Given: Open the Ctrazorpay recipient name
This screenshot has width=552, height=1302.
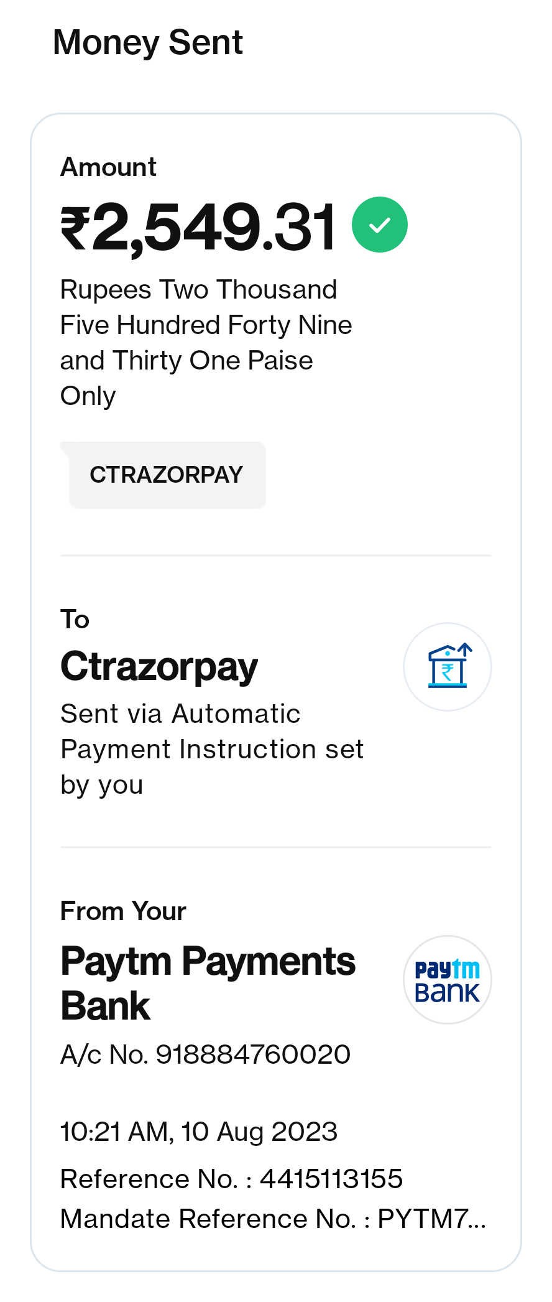Looking at the screenshot, I should coord(159,667).
